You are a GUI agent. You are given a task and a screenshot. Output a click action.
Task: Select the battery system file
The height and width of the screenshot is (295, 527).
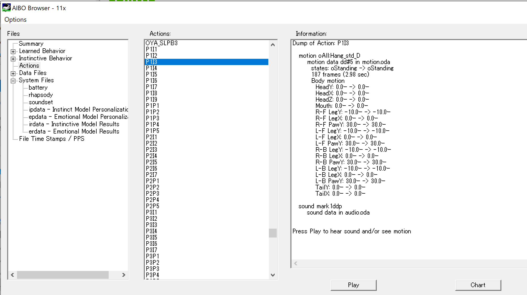(x=38, y=88)
